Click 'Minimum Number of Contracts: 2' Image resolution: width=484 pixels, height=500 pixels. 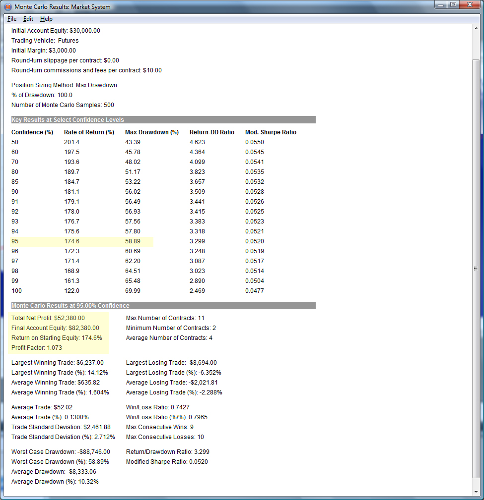(x=171, y=328)
